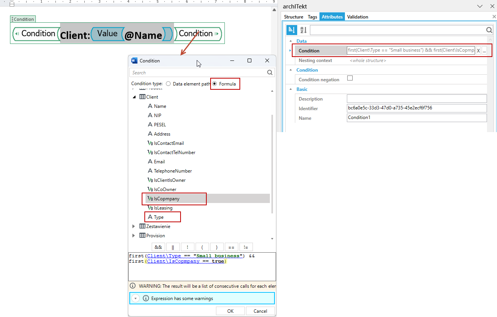Image resolution: width=497 pixels, height=317 pixels.
Task: Click the search magnifier in the Attributes panel
Action: pyautogui.click(x=489, y=30)
